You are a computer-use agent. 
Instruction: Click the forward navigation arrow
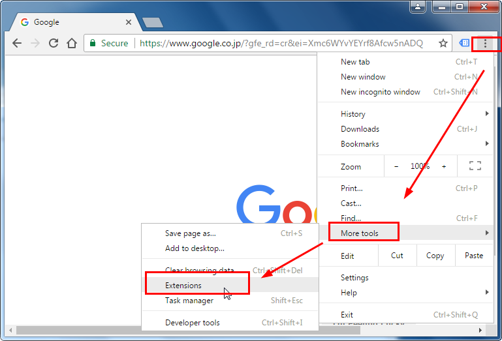(35, 43)
